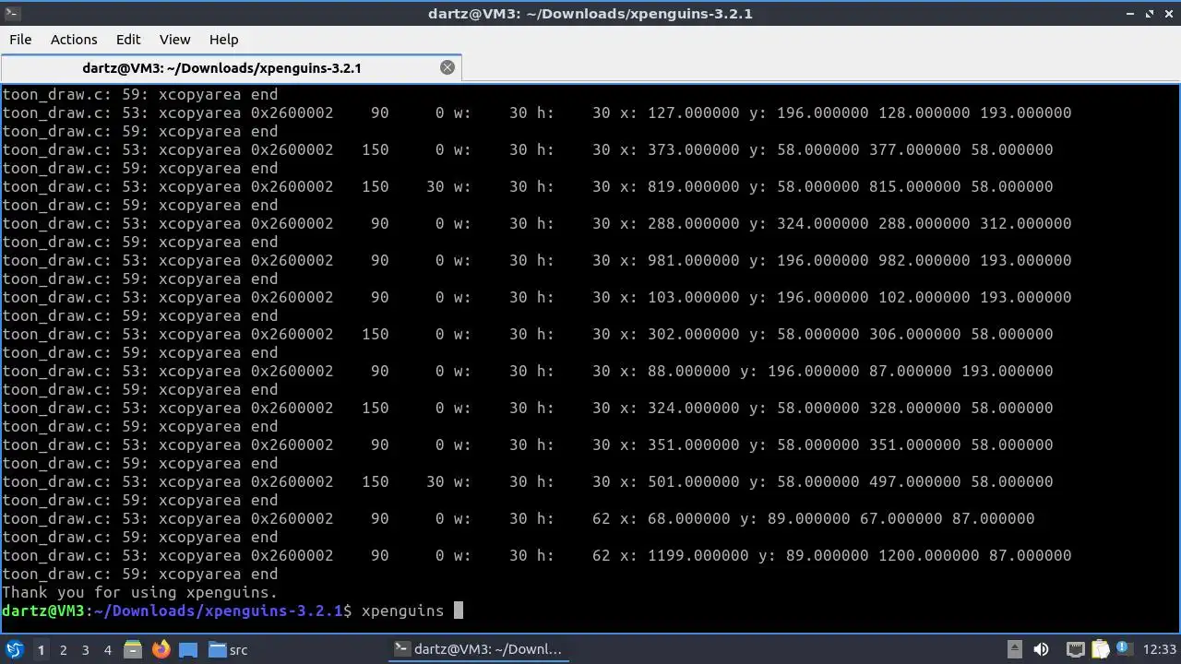Open the window menu icon in the title bar

point(10,13)
